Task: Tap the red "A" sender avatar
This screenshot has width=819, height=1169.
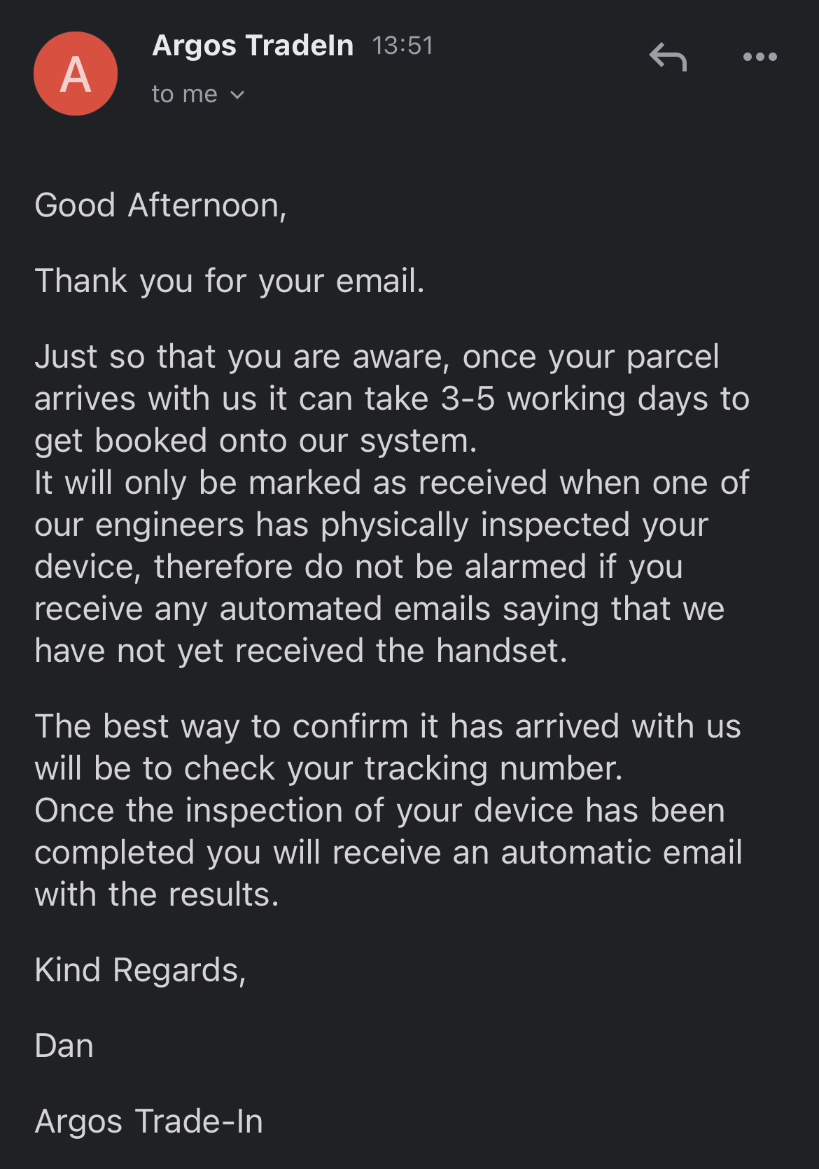Action: point(76,74)
